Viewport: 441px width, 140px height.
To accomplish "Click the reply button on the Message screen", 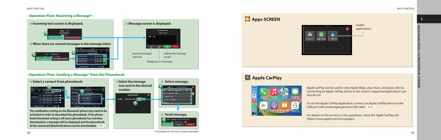I will (159, 47).
